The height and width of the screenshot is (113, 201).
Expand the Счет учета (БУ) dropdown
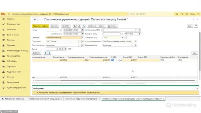(x=122, y=38)
